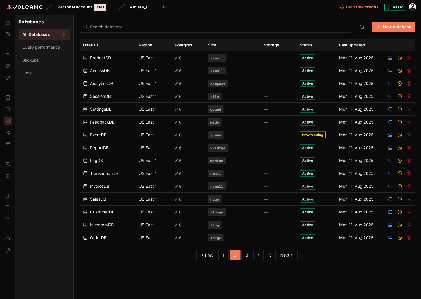Go to Backups section
This screenshot has height=299, width=421.
(30, 60)
